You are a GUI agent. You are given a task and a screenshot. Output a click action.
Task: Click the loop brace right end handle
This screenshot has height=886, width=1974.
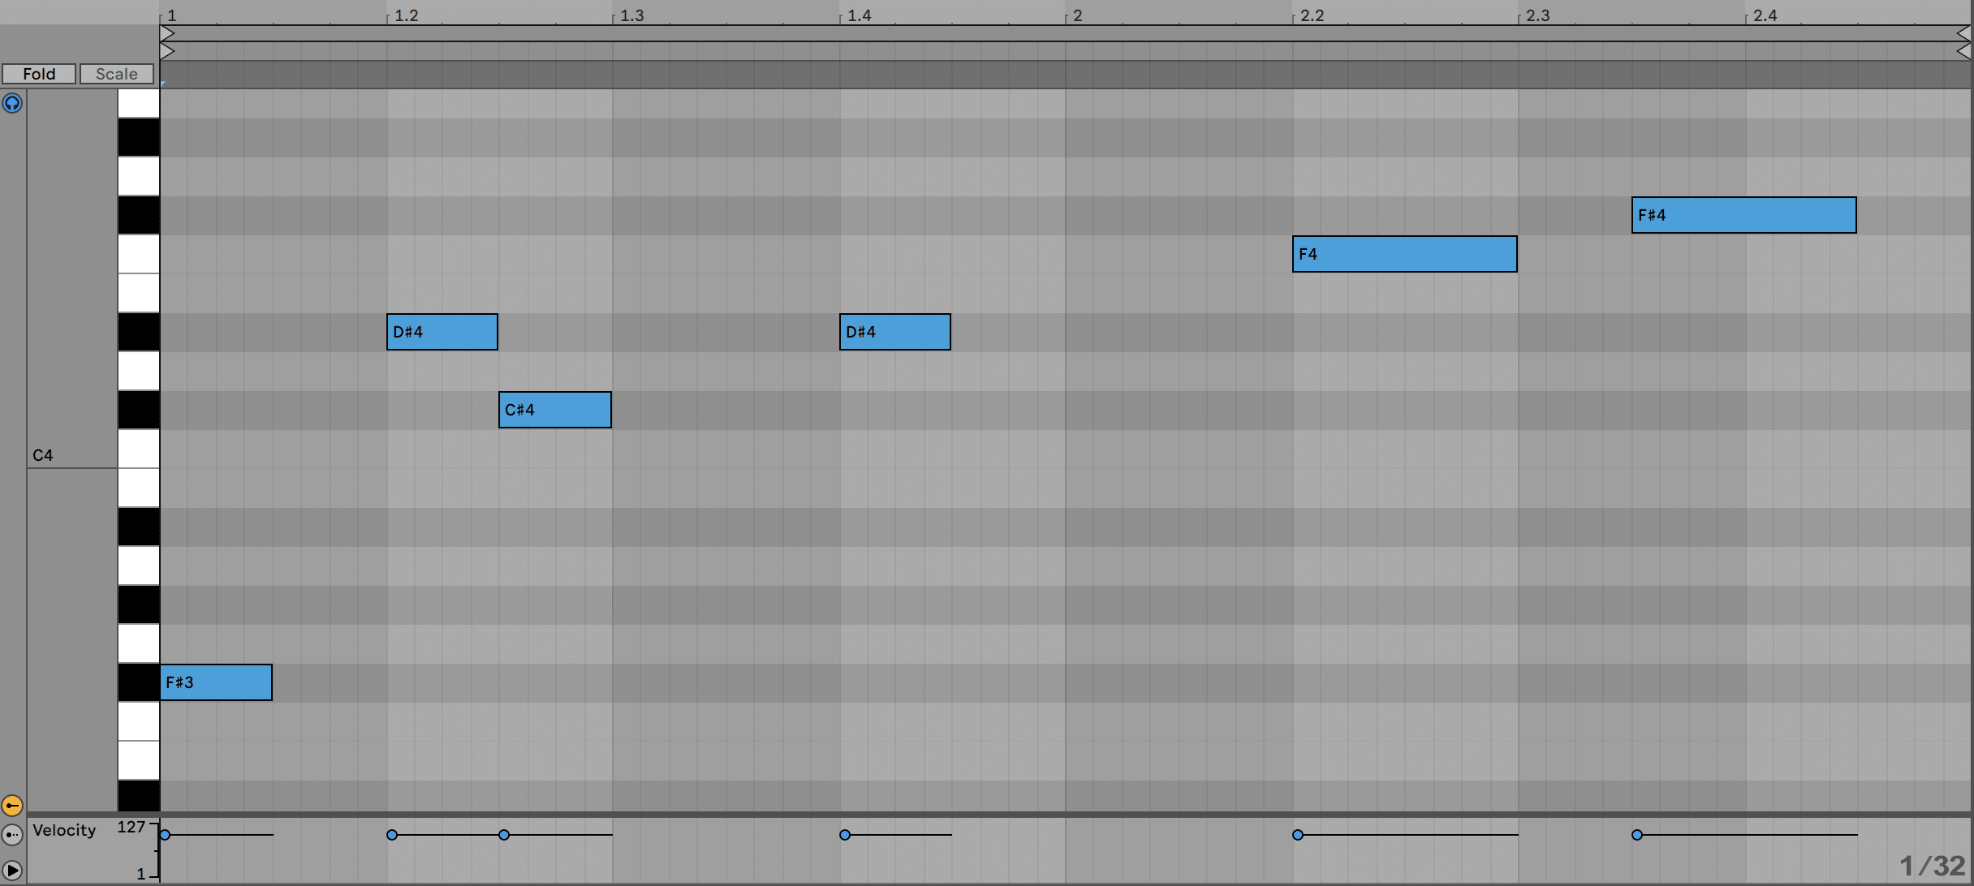[x=1963, y=33]
